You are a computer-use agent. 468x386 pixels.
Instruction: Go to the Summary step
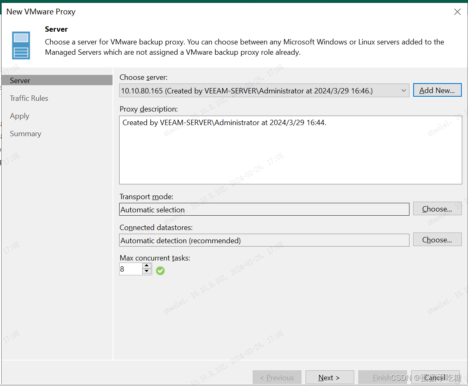[x=26, y=134]
